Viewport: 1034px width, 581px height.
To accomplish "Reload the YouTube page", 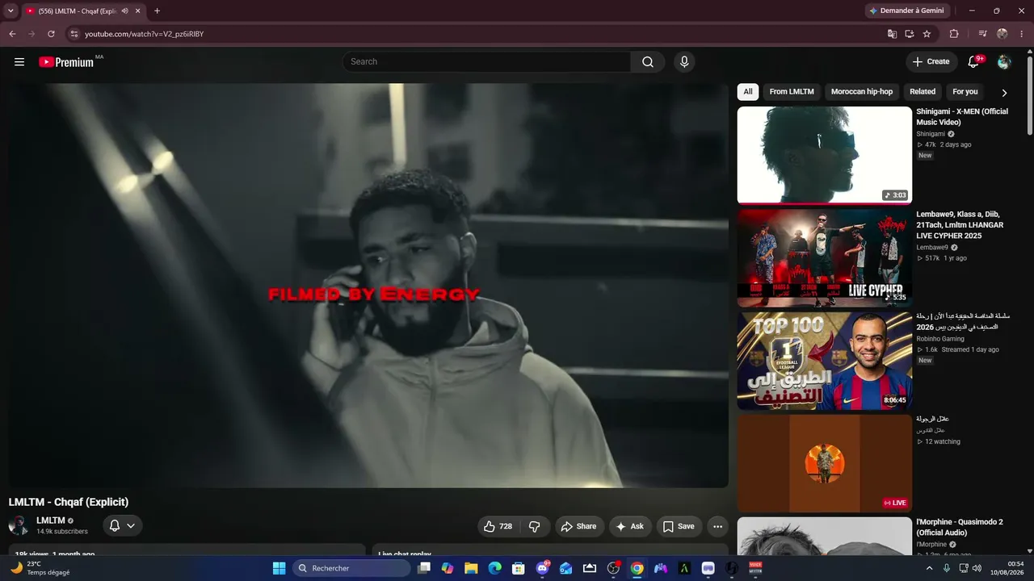I will 51,34.
